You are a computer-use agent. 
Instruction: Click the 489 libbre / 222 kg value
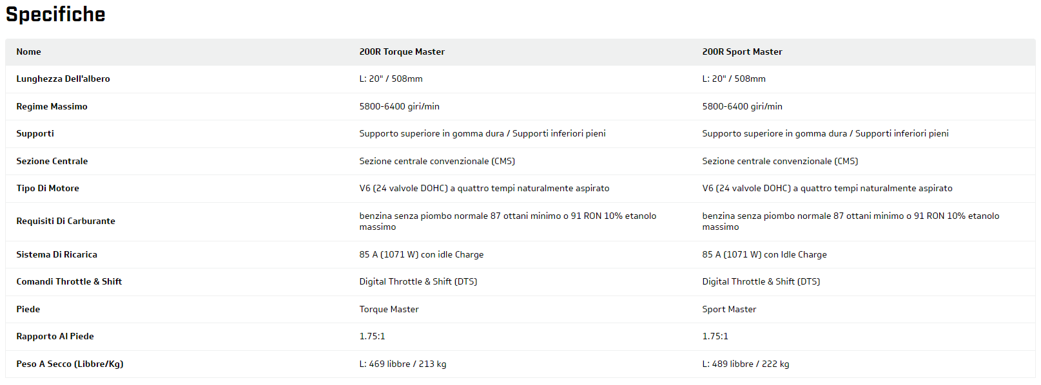[745, 364]
